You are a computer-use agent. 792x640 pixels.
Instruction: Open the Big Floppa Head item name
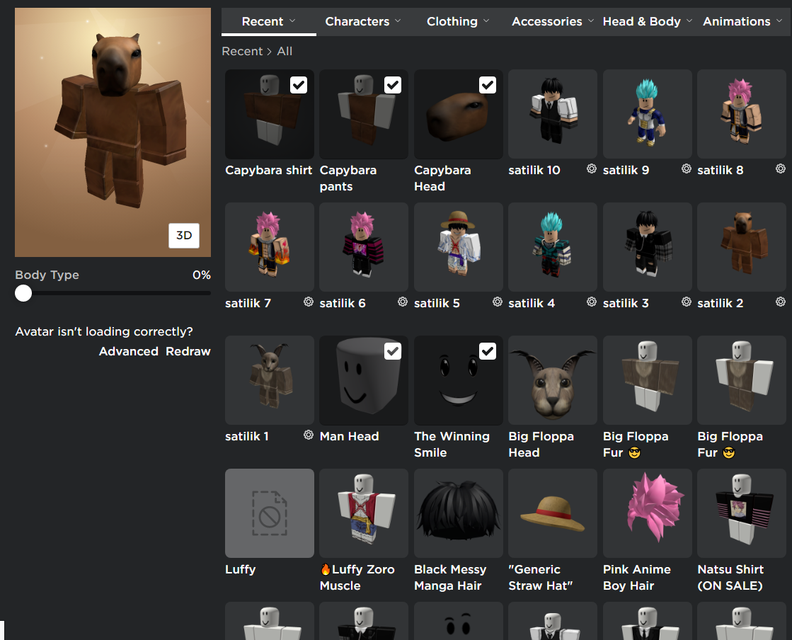[541, 444]
